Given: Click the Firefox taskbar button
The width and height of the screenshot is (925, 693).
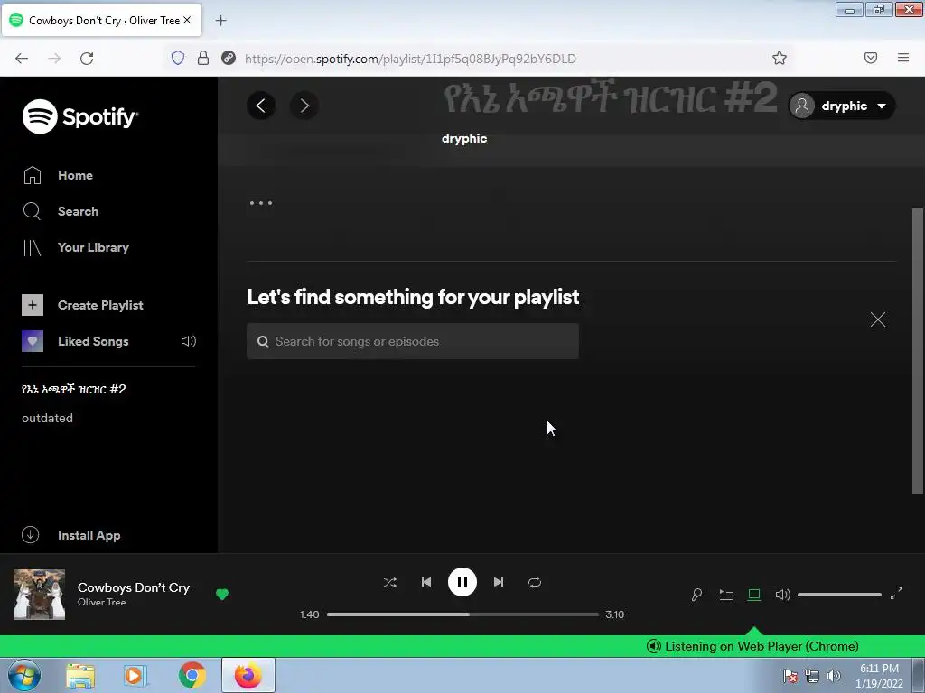Looking at the screenshot, I should coord(248,675).
